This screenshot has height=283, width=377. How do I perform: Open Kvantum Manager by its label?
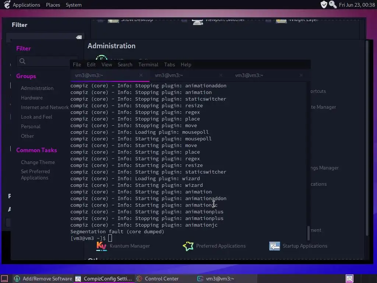pos(130,246)
